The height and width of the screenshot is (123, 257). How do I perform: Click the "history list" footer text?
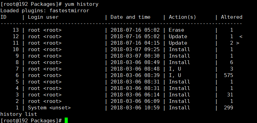pos(19,114)
